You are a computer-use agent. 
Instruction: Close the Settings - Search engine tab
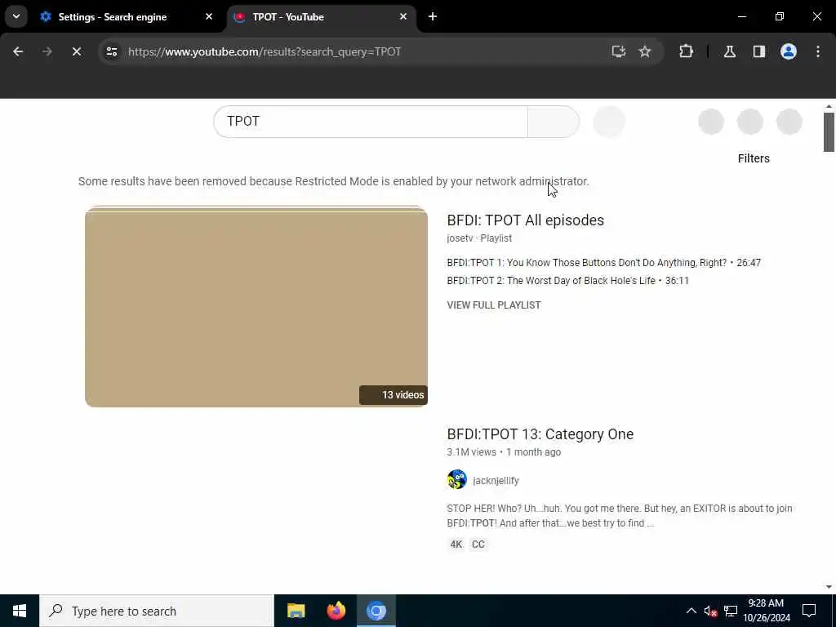209,16
